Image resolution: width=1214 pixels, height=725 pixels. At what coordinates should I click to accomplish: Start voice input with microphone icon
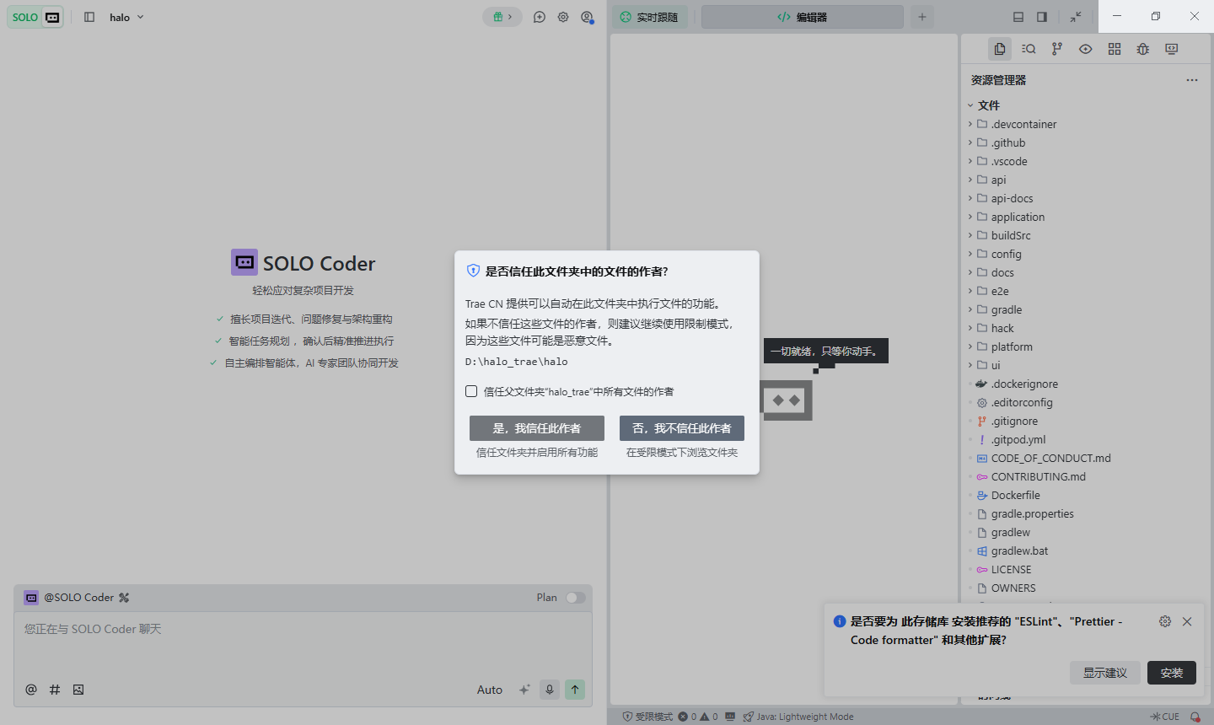[550, 690]
